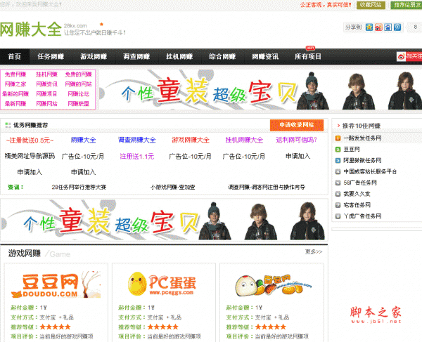Viewport: 422px width, 342px height.
Task: Share via Baidu paw icon
Action: click(x=388, y=27)
